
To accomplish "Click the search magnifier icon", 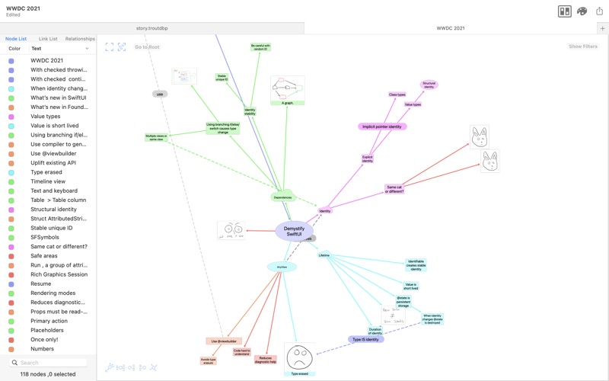I will (14, 363).
